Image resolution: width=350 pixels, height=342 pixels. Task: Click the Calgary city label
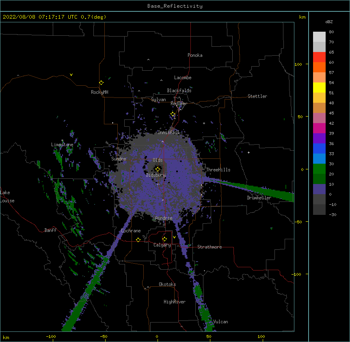(x=162, y=245)
